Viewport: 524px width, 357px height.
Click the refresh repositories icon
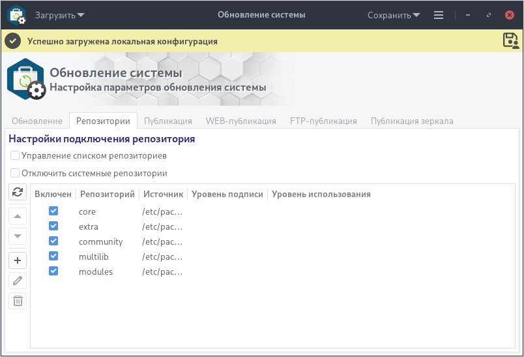point(18,192)
